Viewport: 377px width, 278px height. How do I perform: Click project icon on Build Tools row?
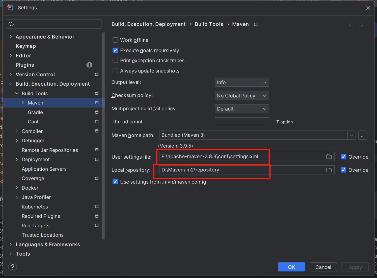(97, 93)
